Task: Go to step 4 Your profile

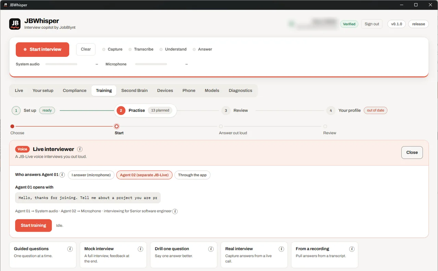Action: [x=357, y=111]
